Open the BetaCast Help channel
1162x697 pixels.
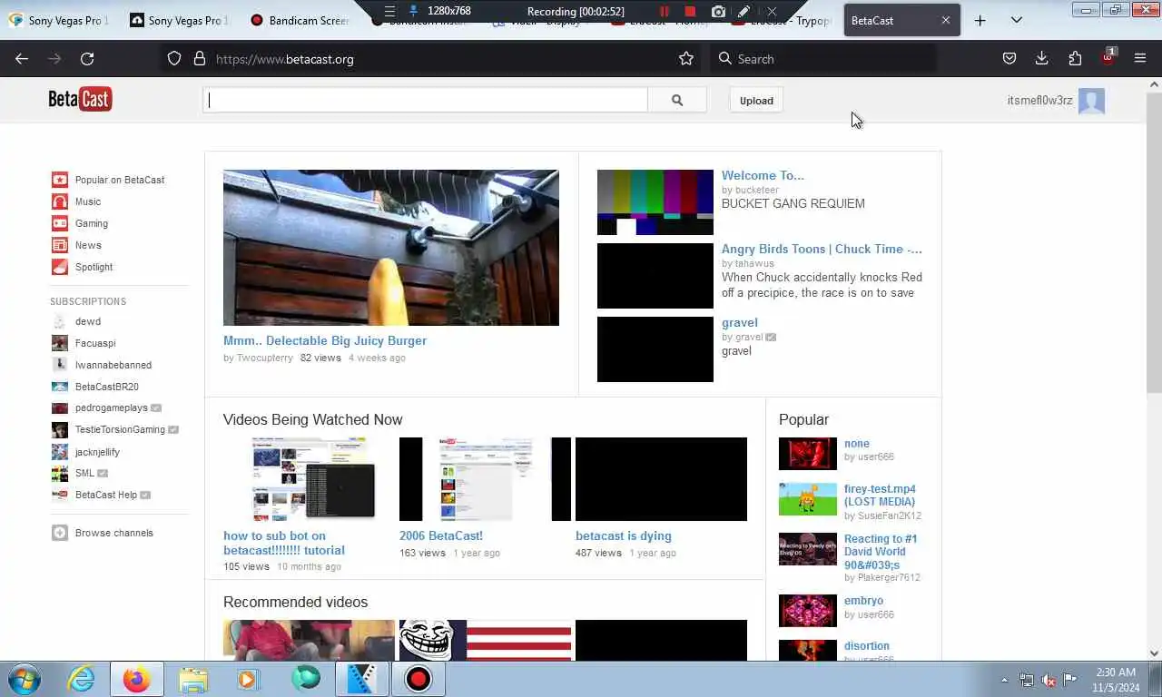106,495
